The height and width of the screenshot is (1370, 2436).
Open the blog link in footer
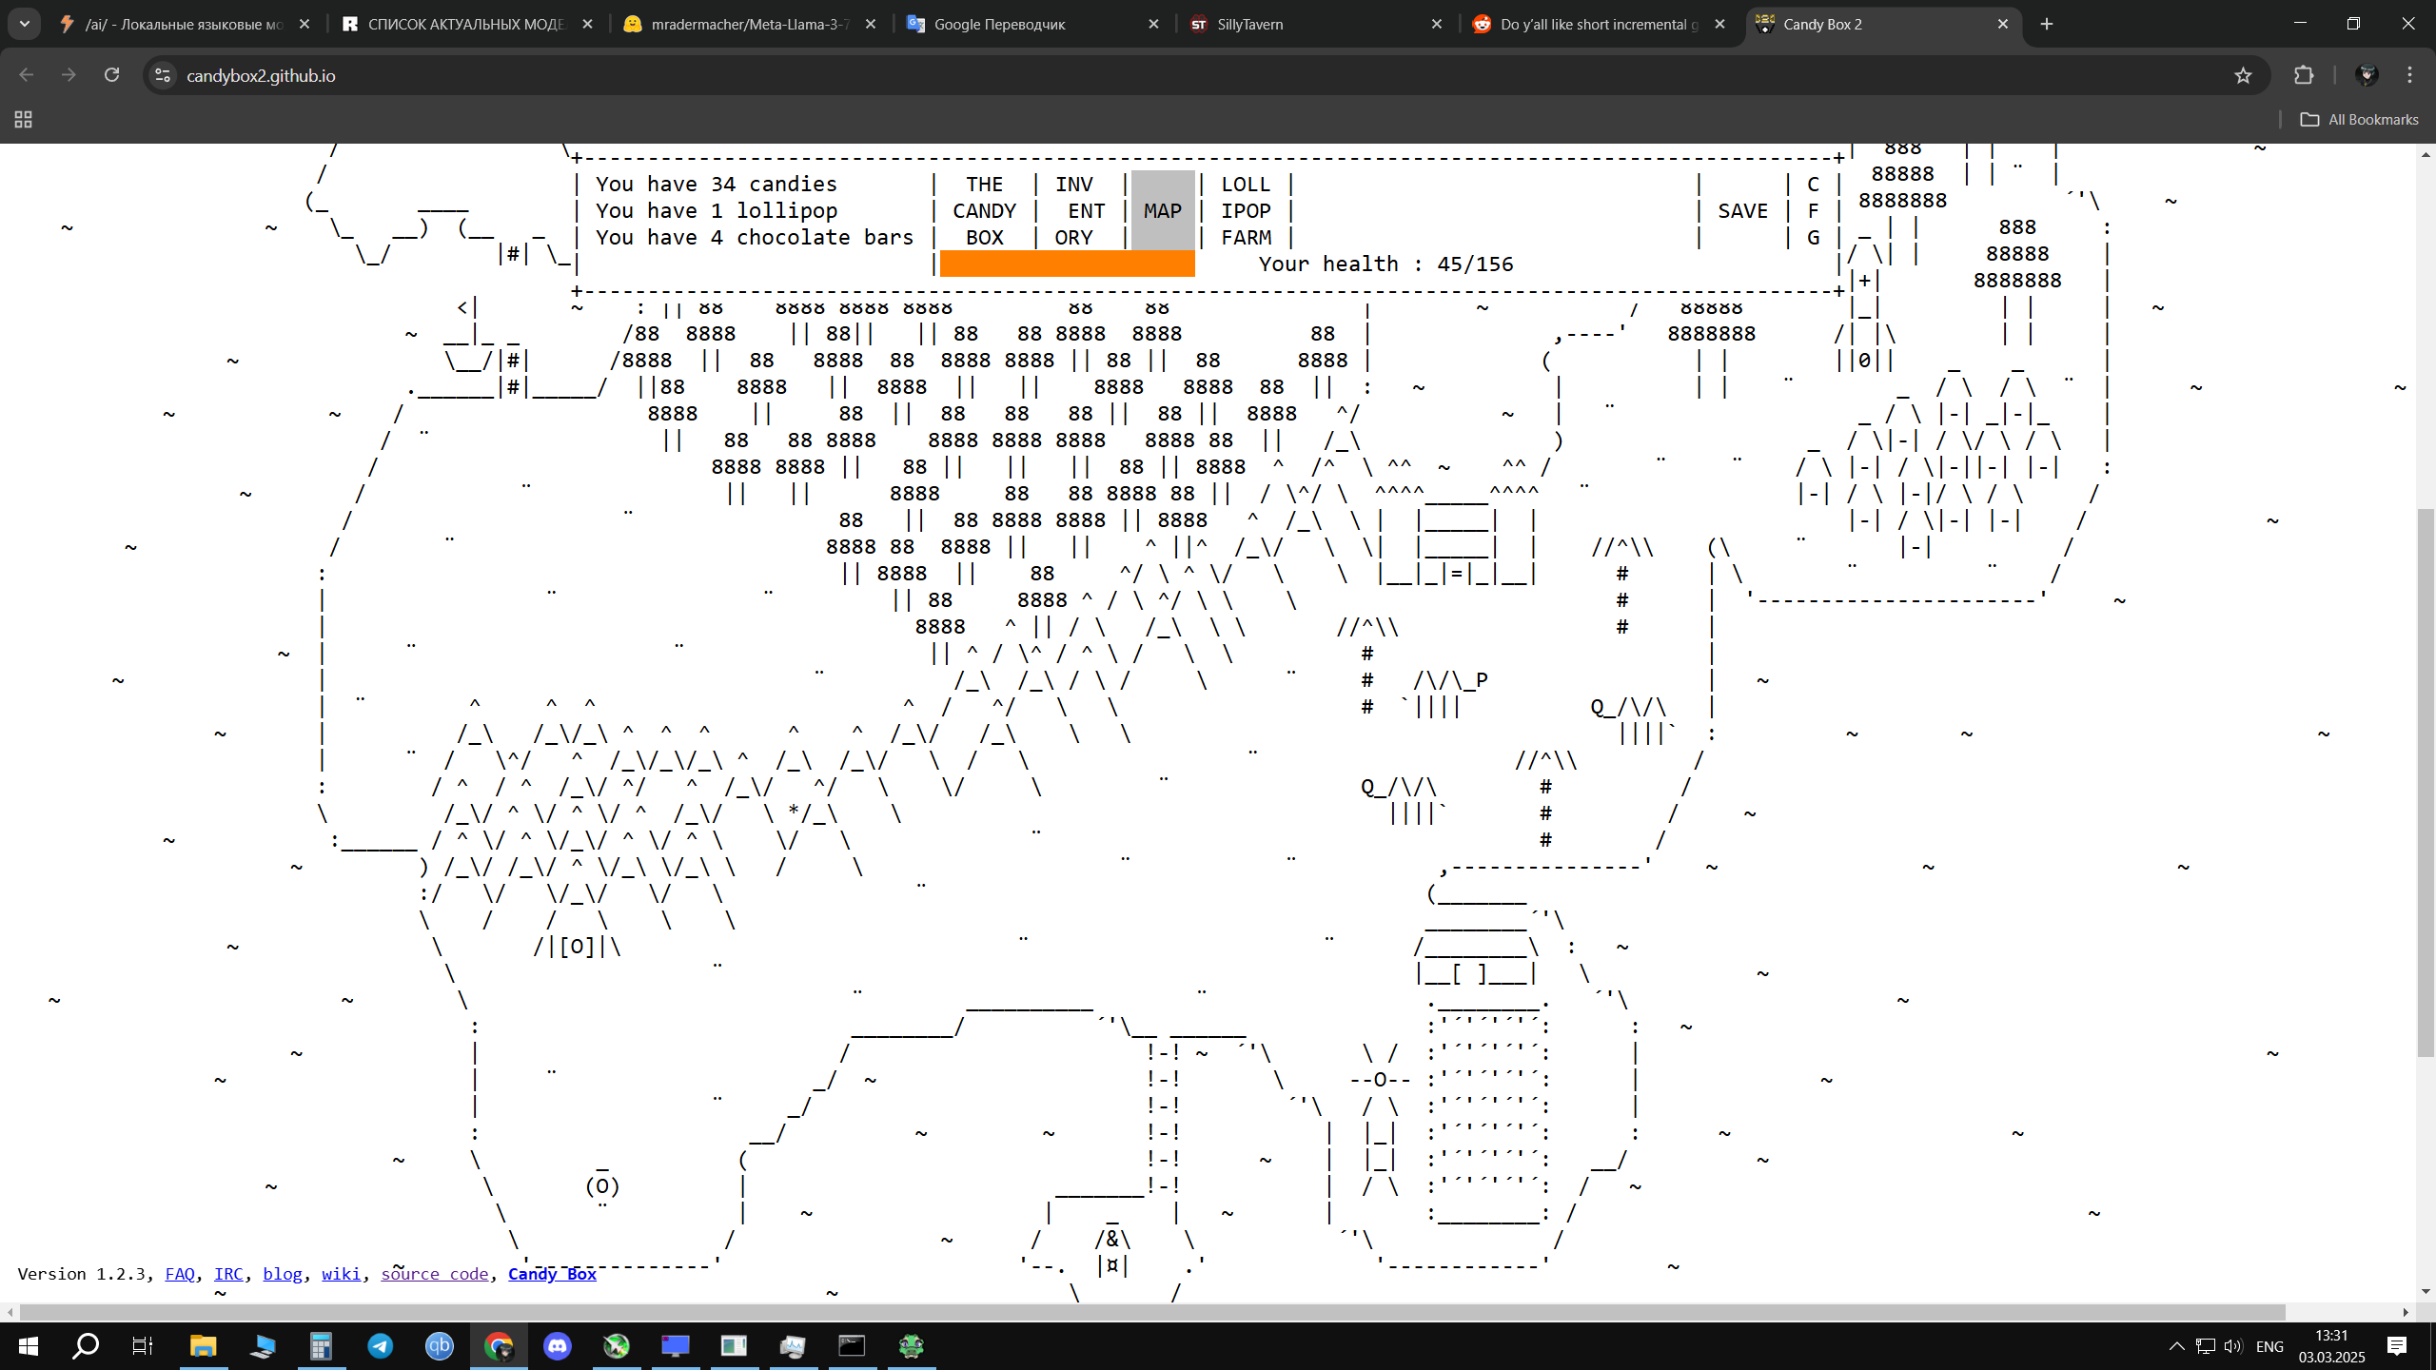click(x=283, y=1274)
